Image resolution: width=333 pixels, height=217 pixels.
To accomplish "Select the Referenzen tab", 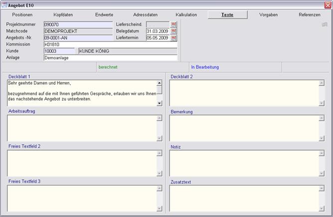I will pos(310,15).
